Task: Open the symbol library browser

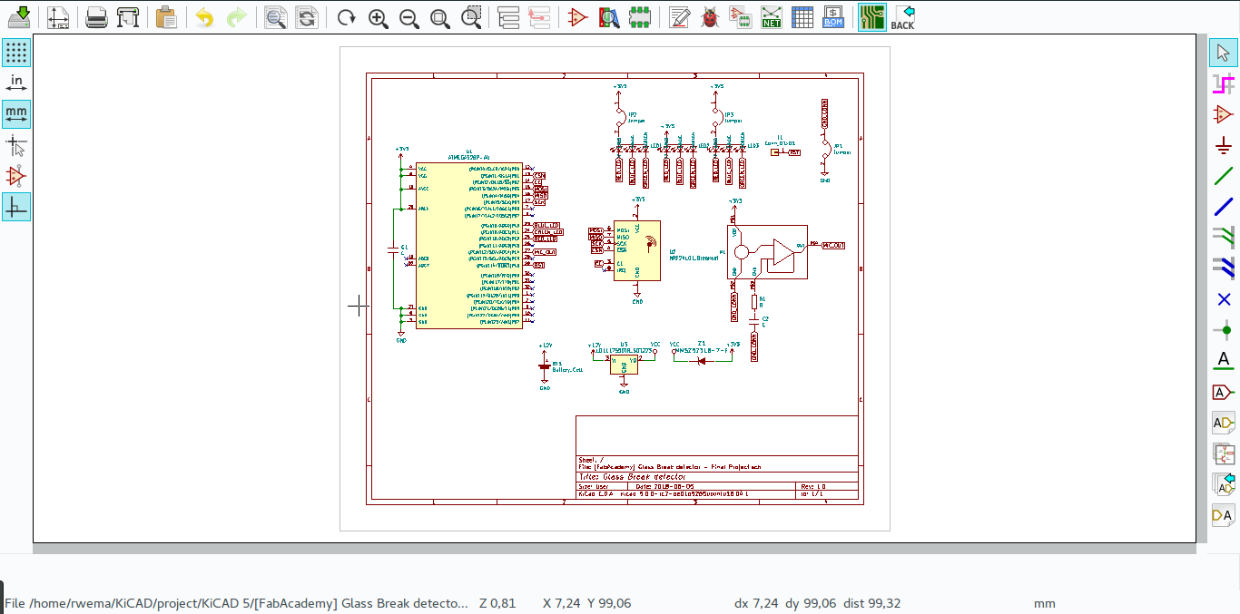Action: (608, 15)
